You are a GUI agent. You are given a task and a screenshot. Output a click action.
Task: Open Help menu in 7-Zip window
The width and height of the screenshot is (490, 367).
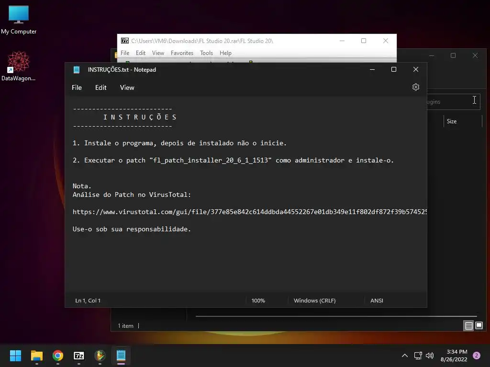[x=225, y=53]
